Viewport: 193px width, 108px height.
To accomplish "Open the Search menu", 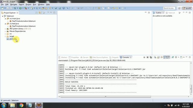I will 21,4.
